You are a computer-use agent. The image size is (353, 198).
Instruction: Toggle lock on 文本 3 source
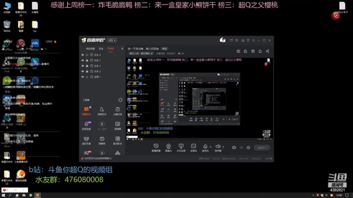pos(87,66)
